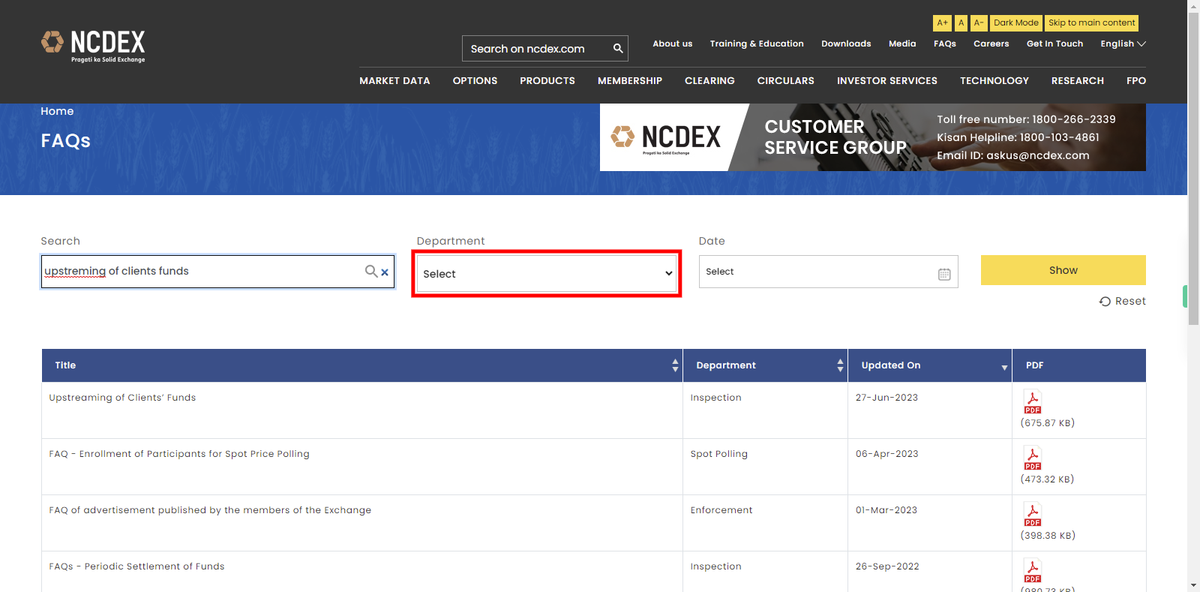
Task: Open the MEMBERSHIP menu
Action: coord(630,80)
